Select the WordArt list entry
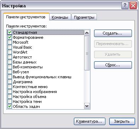Viewport: 139px width, 129px height. 20,52
